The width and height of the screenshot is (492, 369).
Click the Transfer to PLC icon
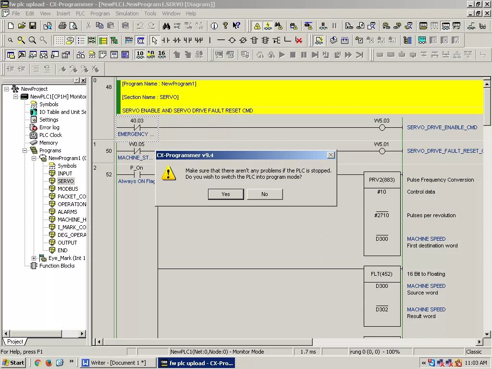[x=349, y=26]
